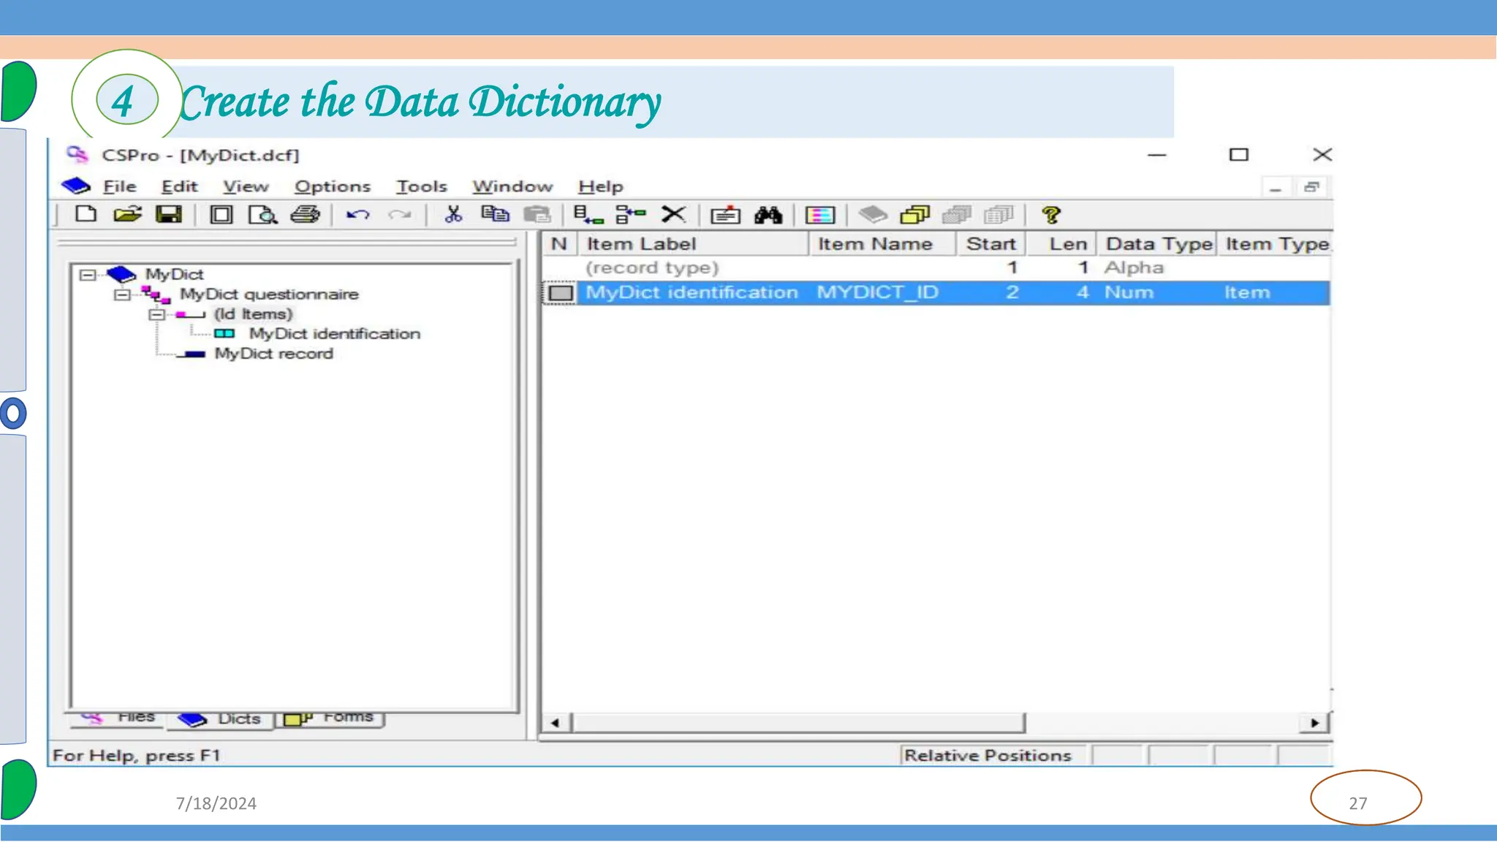Click the gray dictionary book toolbar icon

pos(872,214)
